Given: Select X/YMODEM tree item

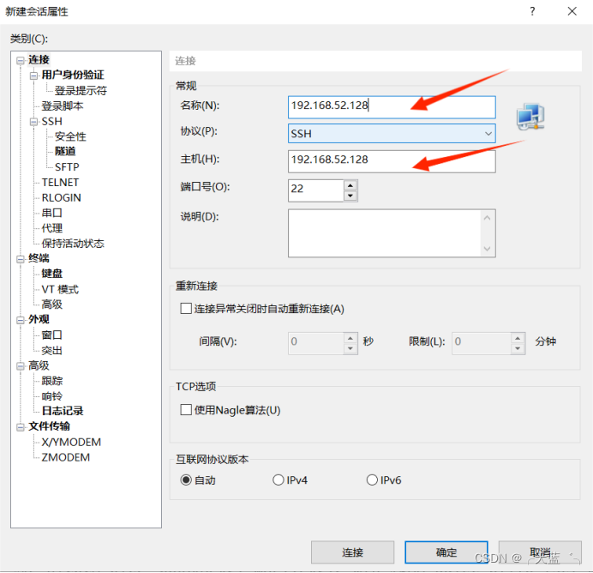Looking at the screenshot, I should click(71, 442).
